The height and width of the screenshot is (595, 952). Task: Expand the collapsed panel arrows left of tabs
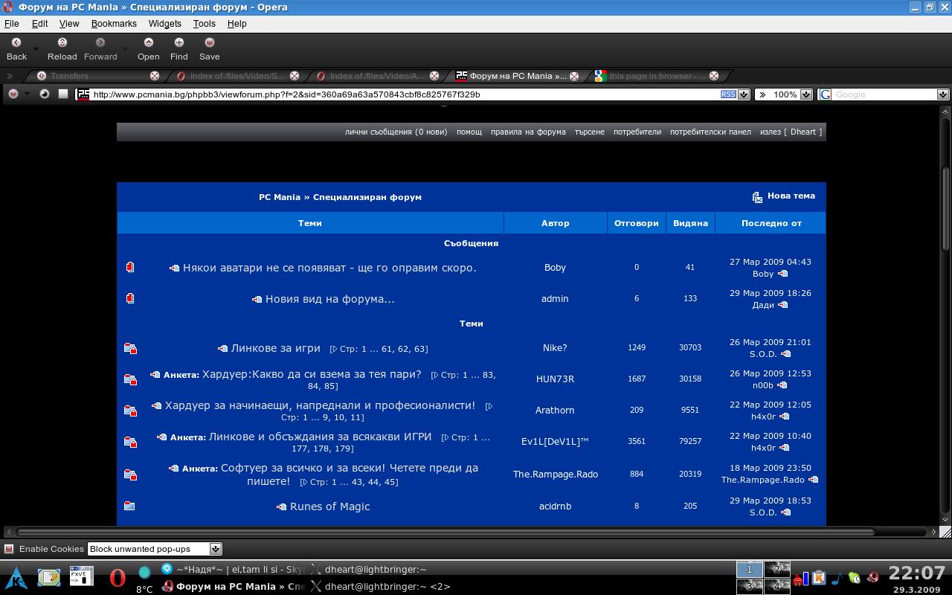(x=10, y=76)
